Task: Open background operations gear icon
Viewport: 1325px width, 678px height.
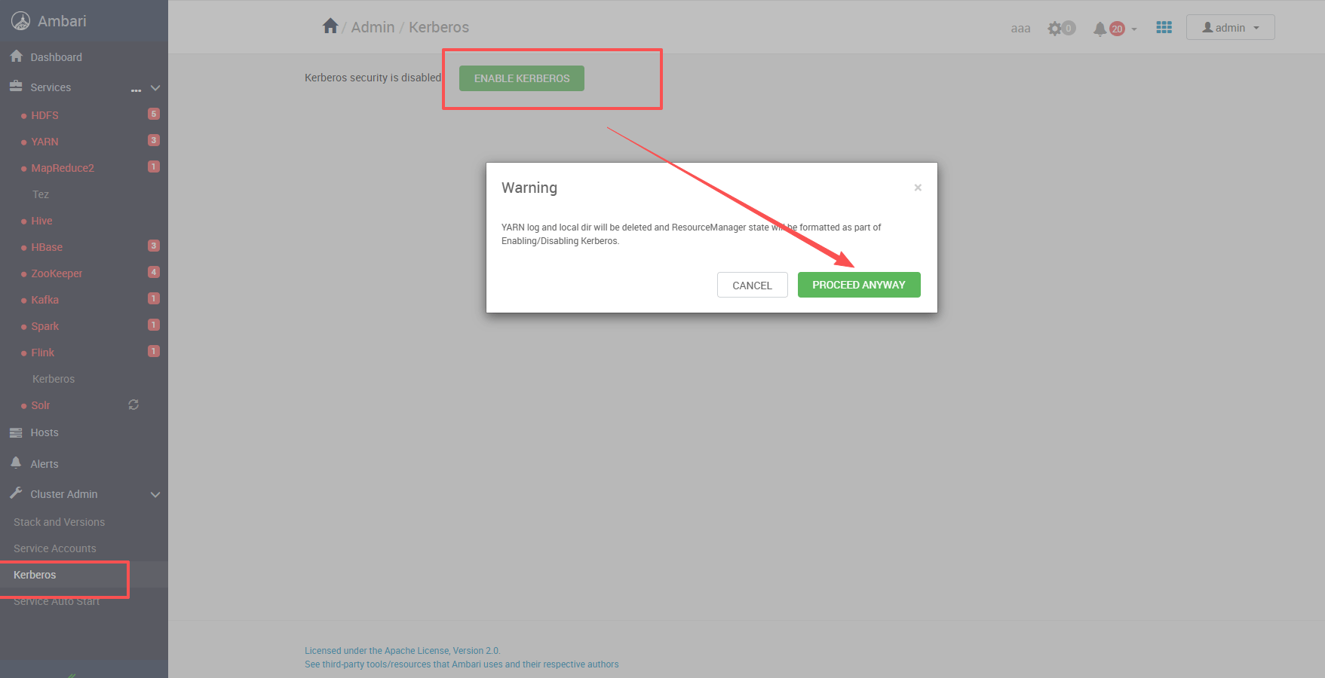Action: 1054,29
